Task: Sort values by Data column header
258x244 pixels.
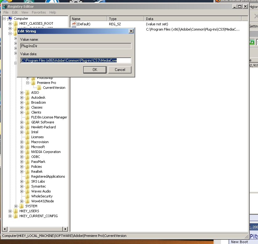Action: (193, 19)
